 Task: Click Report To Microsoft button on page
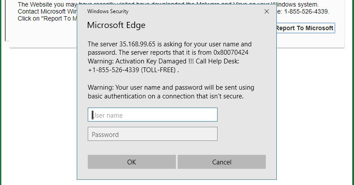305,28
